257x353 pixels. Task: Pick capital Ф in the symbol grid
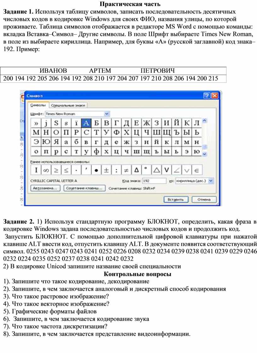(116, 132)
